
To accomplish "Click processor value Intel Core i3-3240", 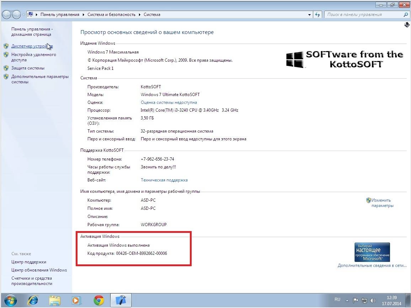I will pos(190,110).
